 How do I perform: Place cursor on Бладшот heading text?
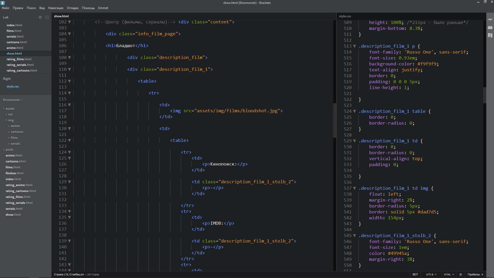click(x=126, y=46)
